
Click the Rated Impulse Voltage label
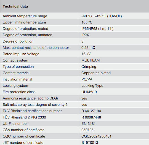pyautogui.click(x=21, y=54)
